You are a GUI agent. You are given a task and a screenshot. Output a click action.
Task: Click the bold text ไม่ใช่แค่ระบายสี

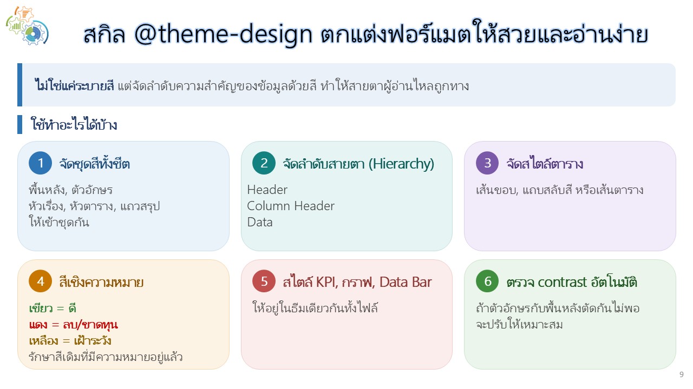[75, 85]
